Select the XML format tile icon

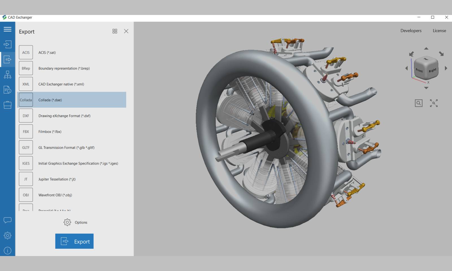click(x=26, y=84)
